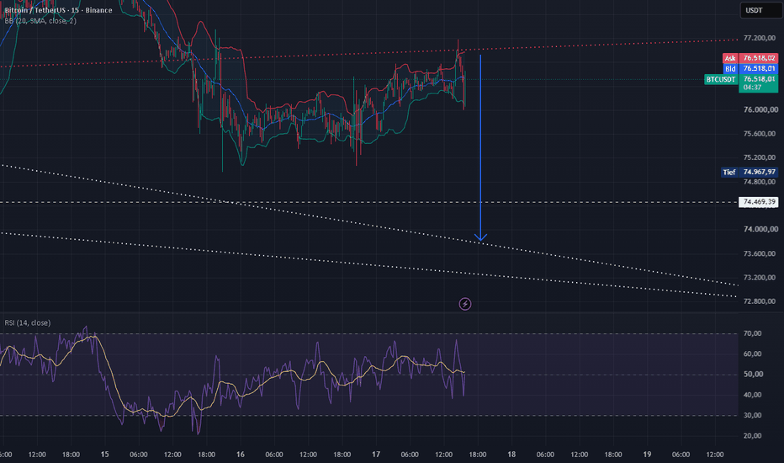This screenshot has width=784, height=463.
Task: Select the 74.469,39 horizontal line price tag
Action: point(759,202)
